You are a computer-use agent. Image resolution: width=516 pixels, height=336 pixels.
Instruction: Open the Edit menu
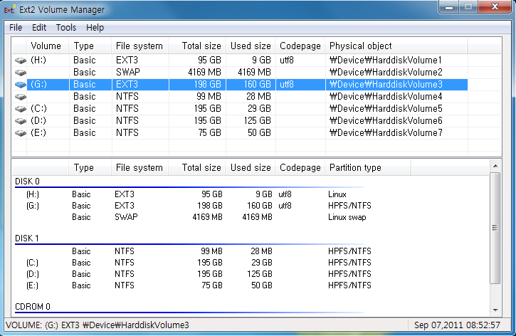click(x=39, y=28)
